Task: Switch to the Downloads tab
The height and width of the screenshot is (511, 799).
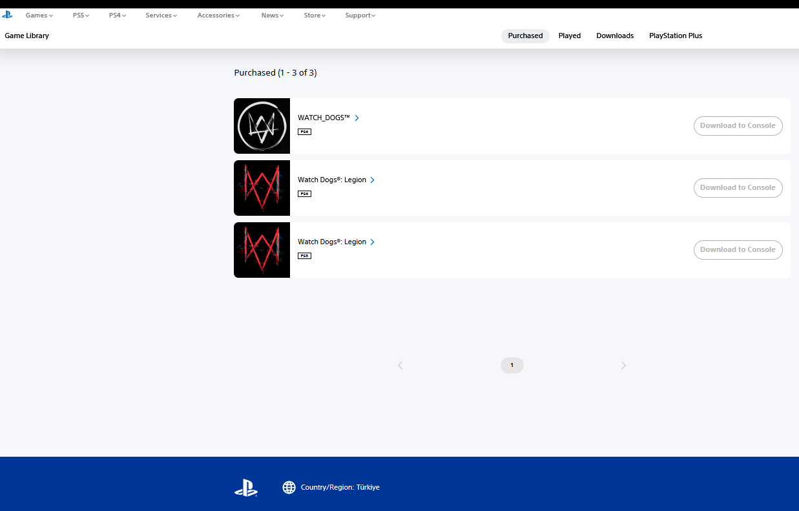Action: (615, 36)
